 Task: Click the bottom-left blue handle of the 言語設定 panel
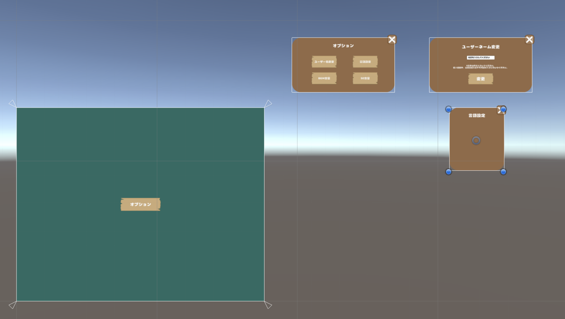click(x=449, y=172)
